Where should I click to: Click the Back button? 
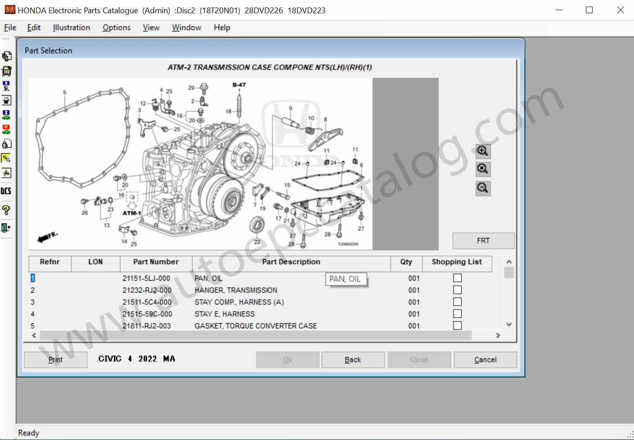pos(353,360)
